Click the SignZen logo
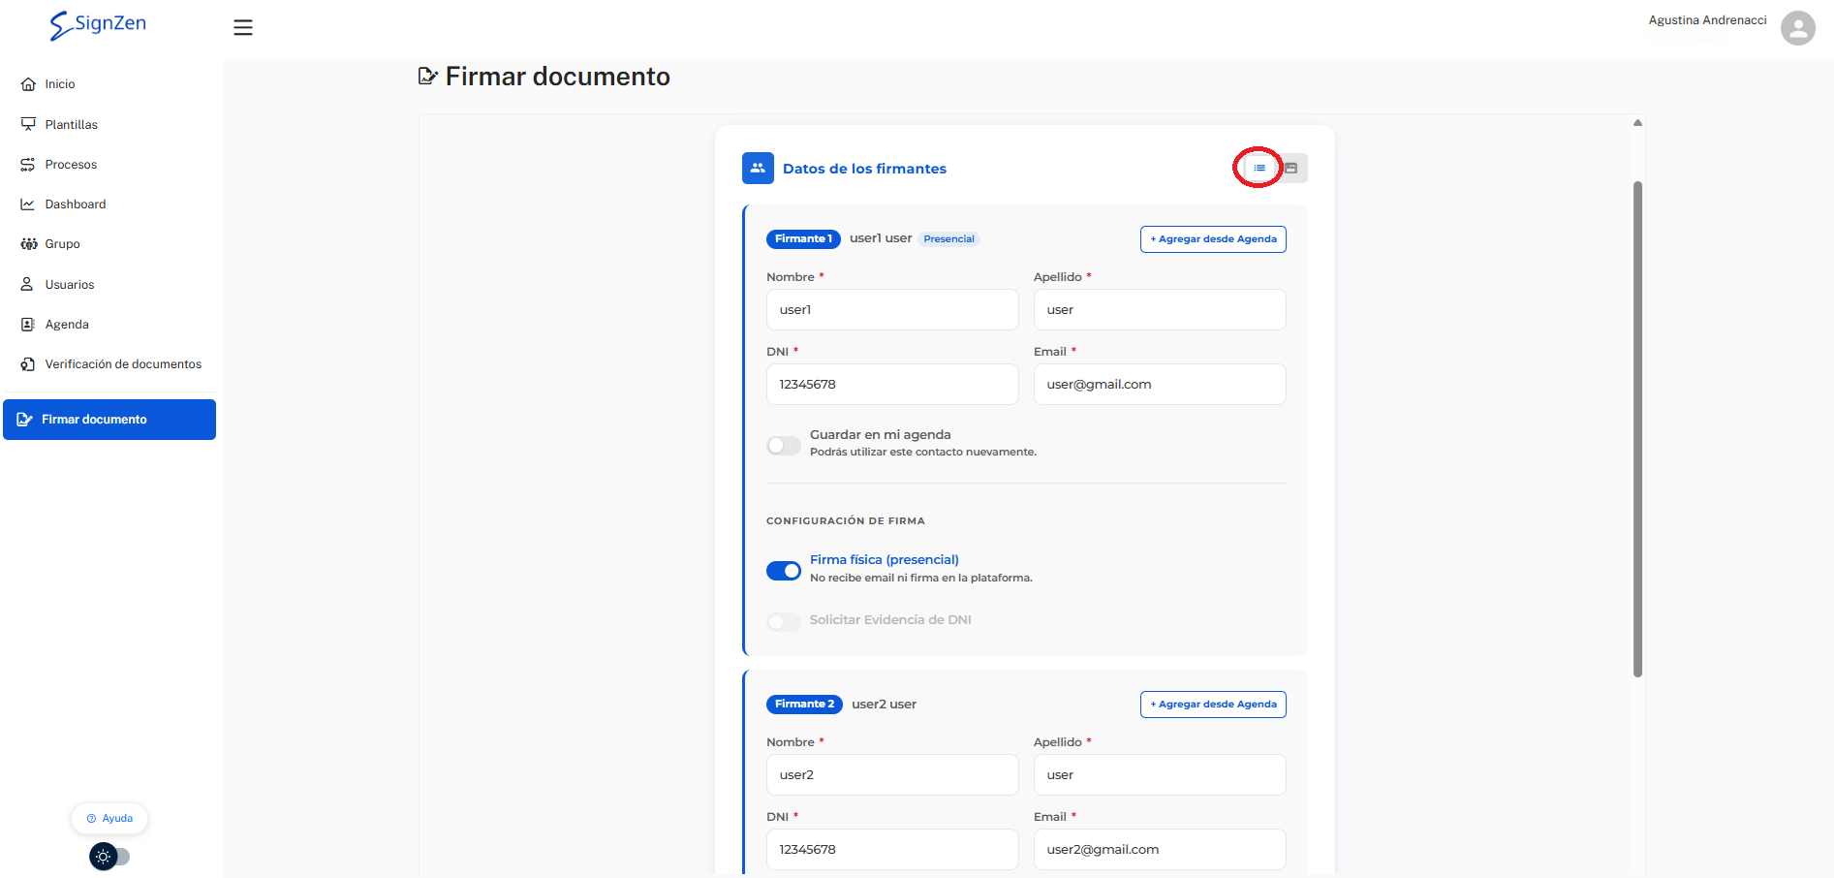Viewport: 1834px width, 878px height. coord(98,24)
